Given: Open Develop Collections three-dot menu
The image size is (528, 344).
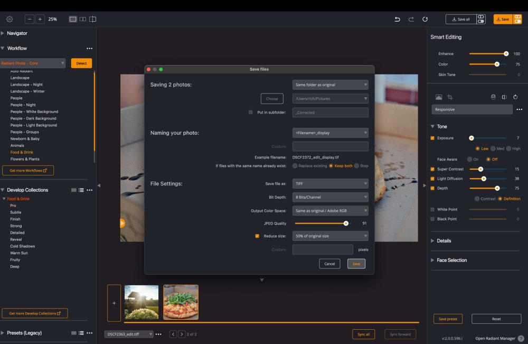Looking at the screenshot, I should pyautogui.click(x=89, y=190).
